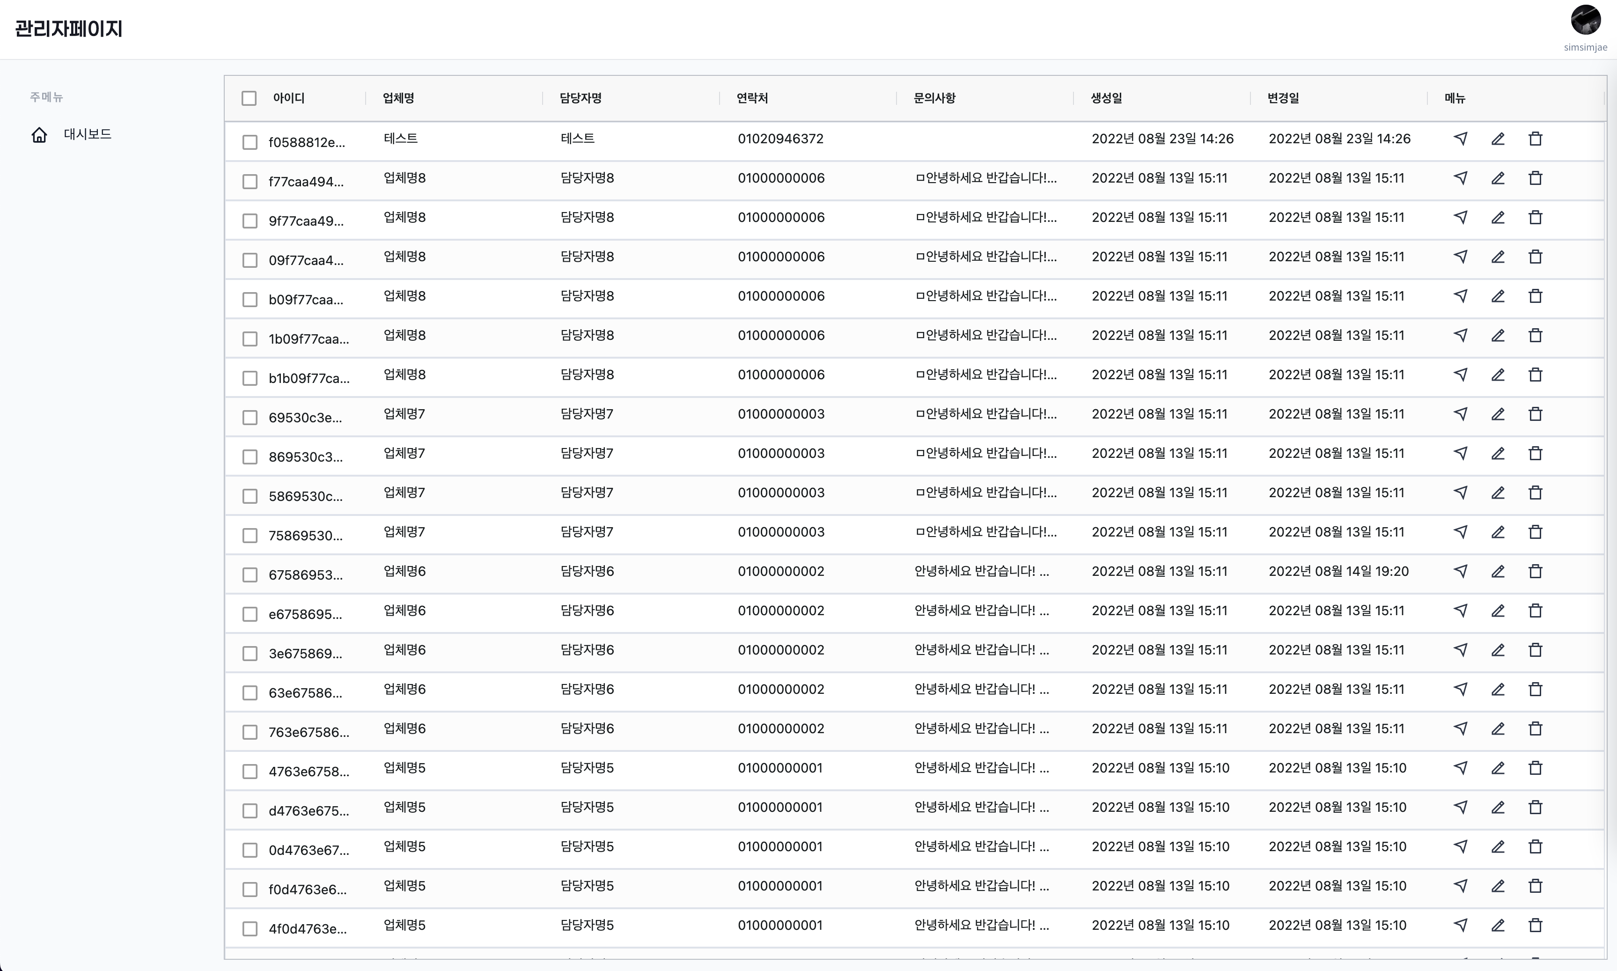Tick the checkbox for row 67586953
This screenshot has width=1617, height=971.
coord(250,574)
